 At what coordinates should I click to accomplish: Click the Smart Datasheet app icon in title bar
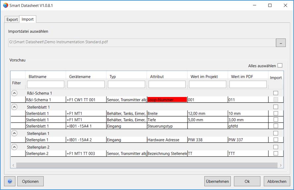click(6, 5)
